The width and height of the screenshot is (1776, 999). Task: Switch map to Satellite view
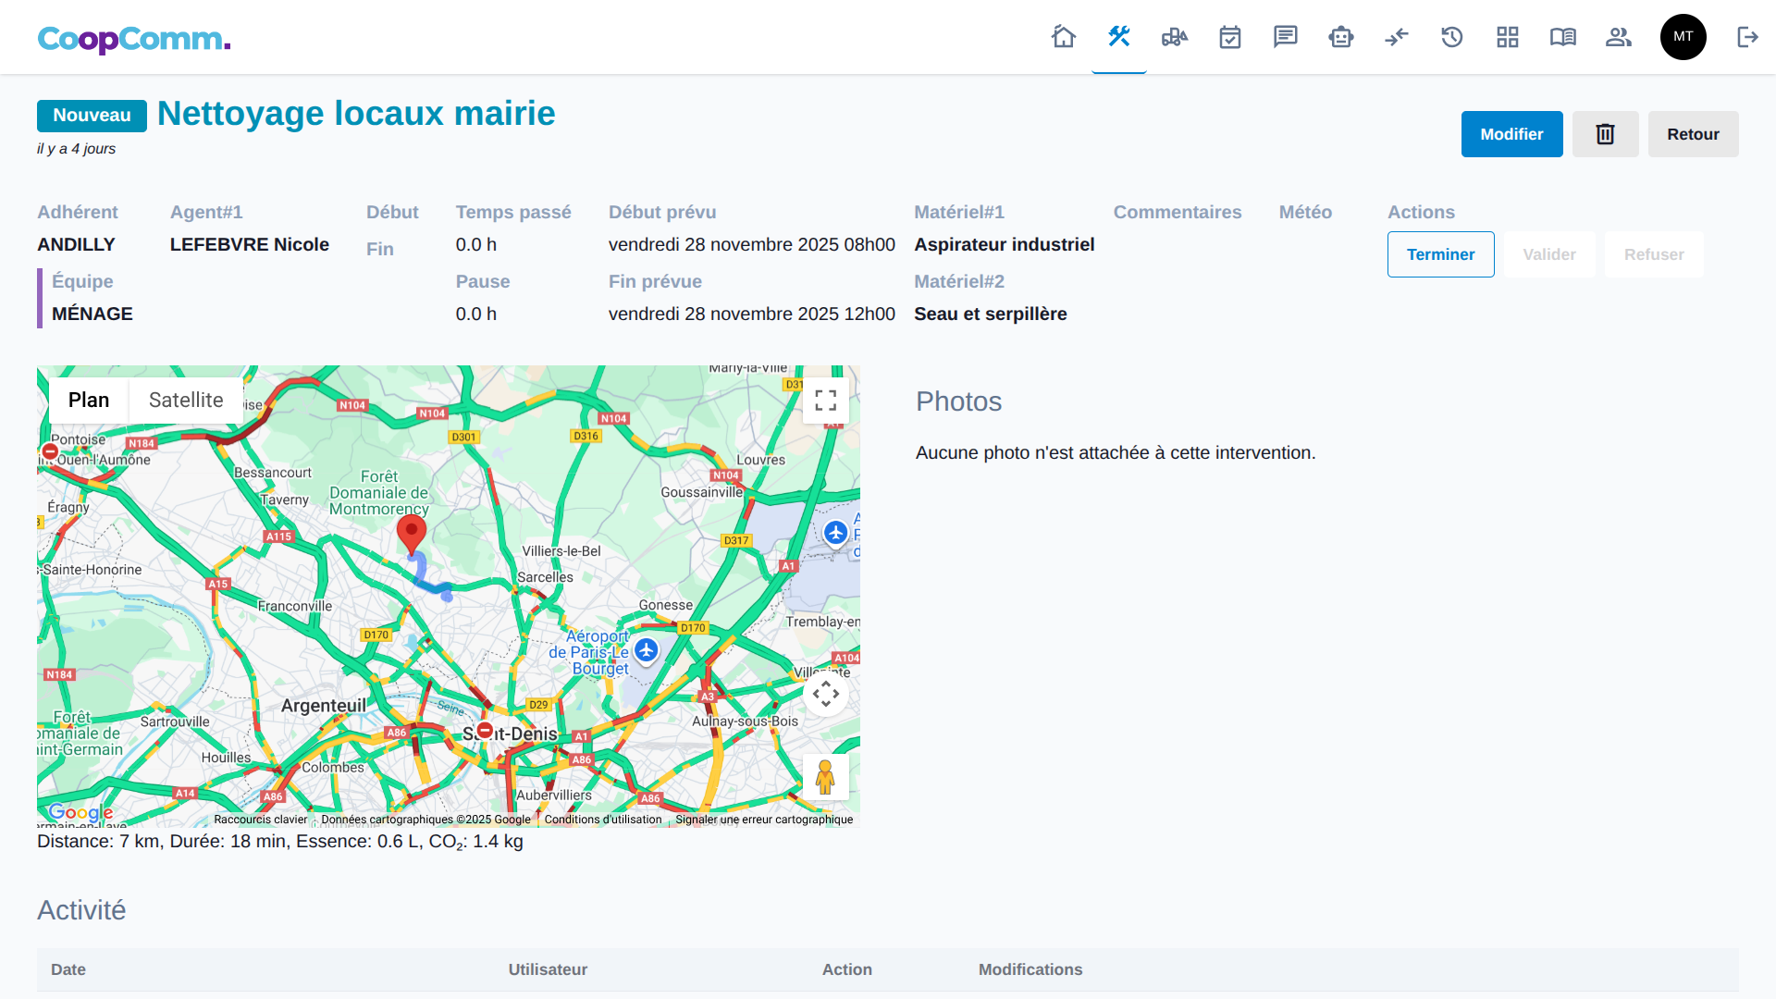coord(186,400)
